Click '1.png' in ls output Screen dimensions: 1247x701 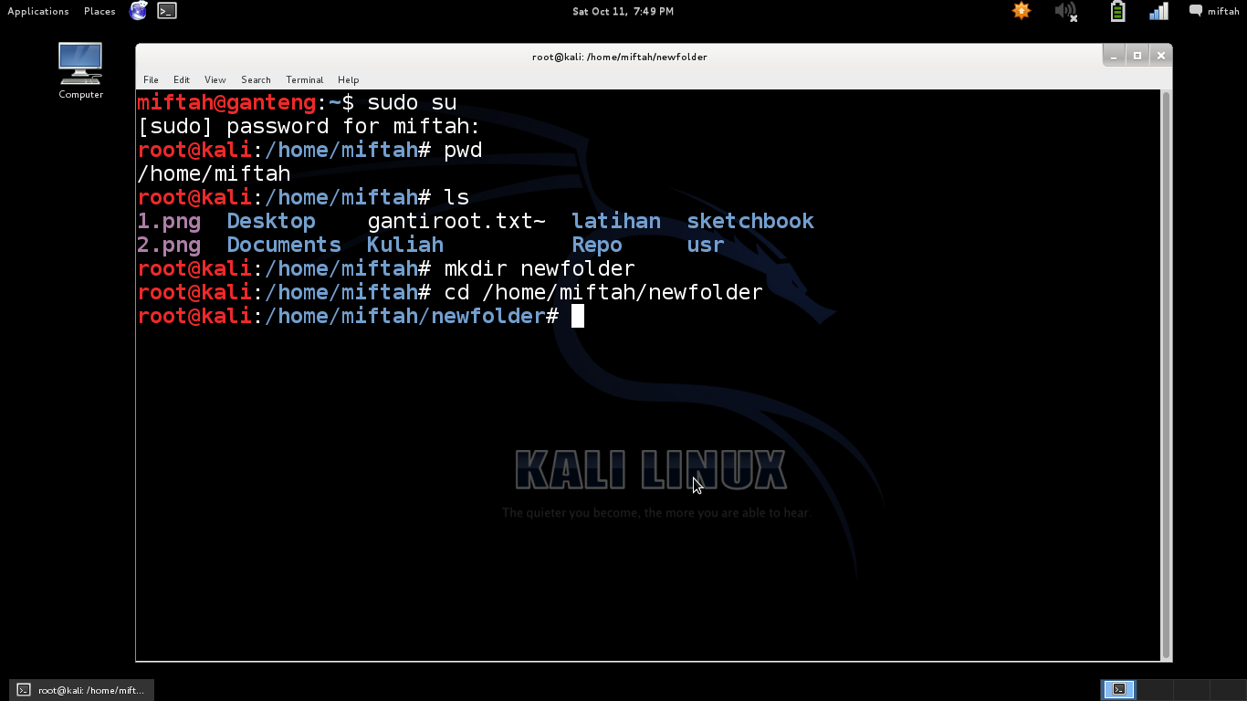(169, 221)
